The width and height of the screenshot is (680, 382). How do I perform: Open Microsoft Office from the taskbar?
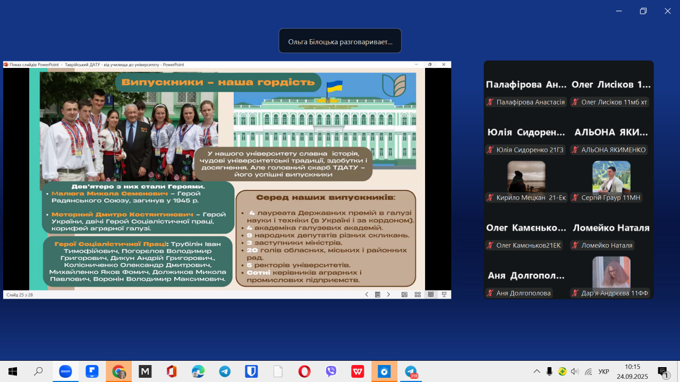(172, 371)
